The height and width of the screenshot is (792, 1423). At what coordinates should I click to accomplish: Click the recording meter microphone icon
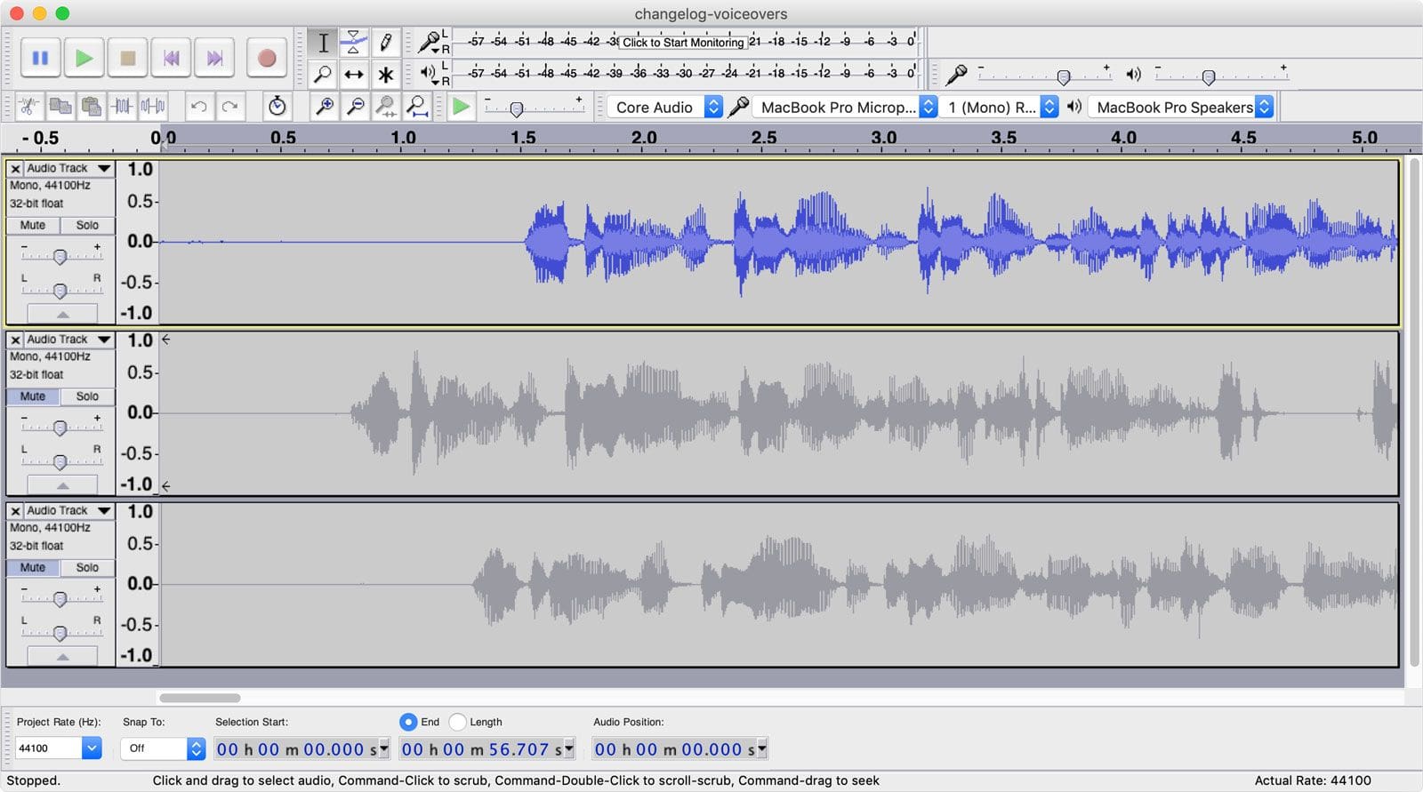pos(430,41)
